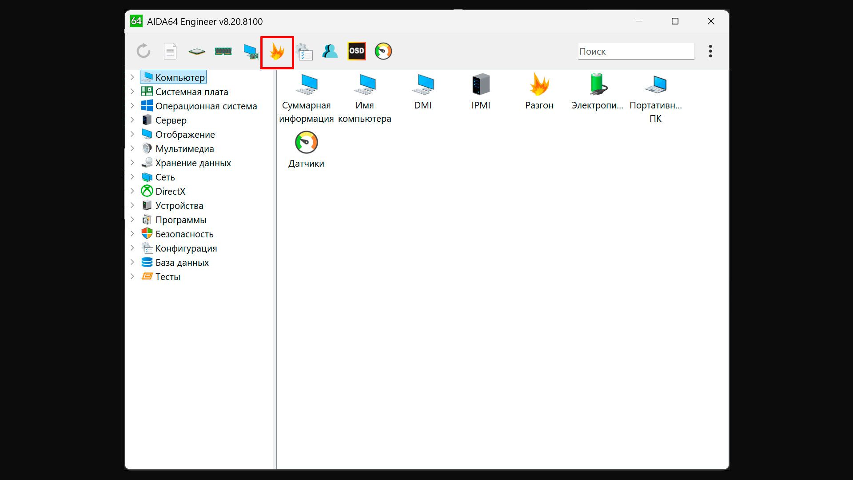Open the Датчики gauge icon
Image resolution: width=853 pixels, height=480 pixels.
(x=307, y=150)
